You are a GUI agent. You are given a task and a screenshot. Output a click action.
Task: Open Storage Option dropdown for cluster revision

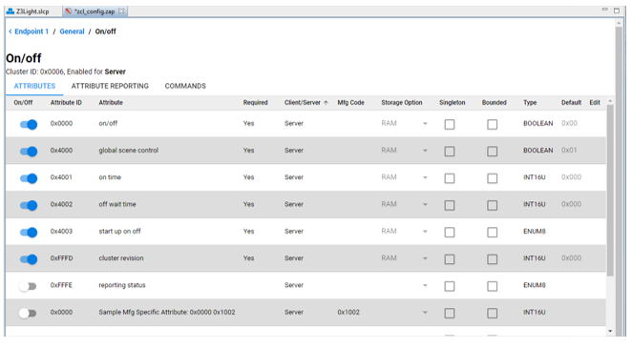click(x=404, y=258)
